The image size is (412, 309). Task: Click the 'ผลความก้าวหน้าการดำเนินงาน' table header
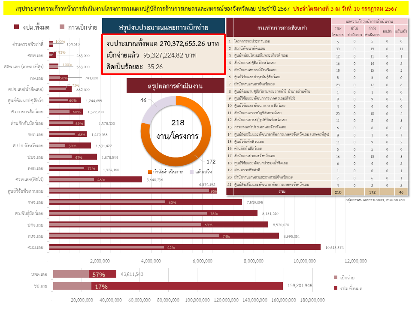click(369, 21)
